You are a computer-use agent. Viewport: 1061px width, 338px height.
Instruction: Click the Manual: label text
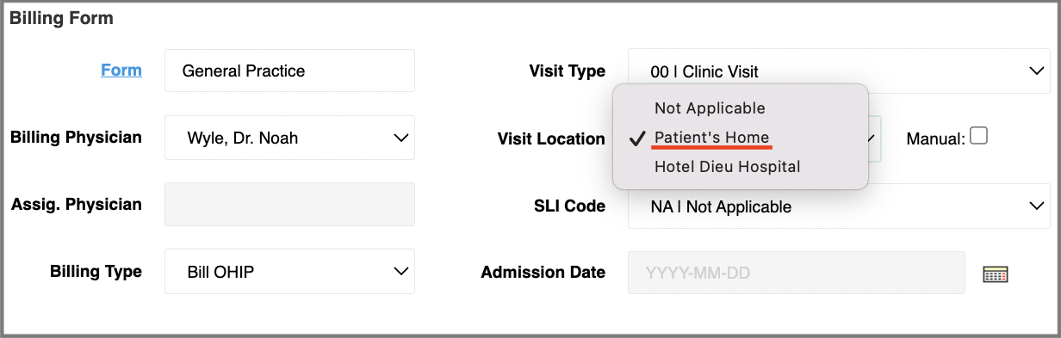pyautogui.click(x=935, y=138)
